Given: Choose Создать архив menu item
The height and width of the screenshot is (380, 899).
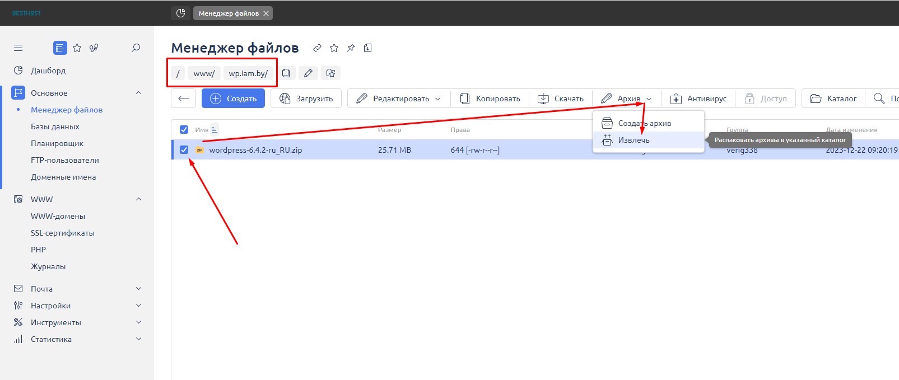Looking at the screenshot, I should coord(644,123).
